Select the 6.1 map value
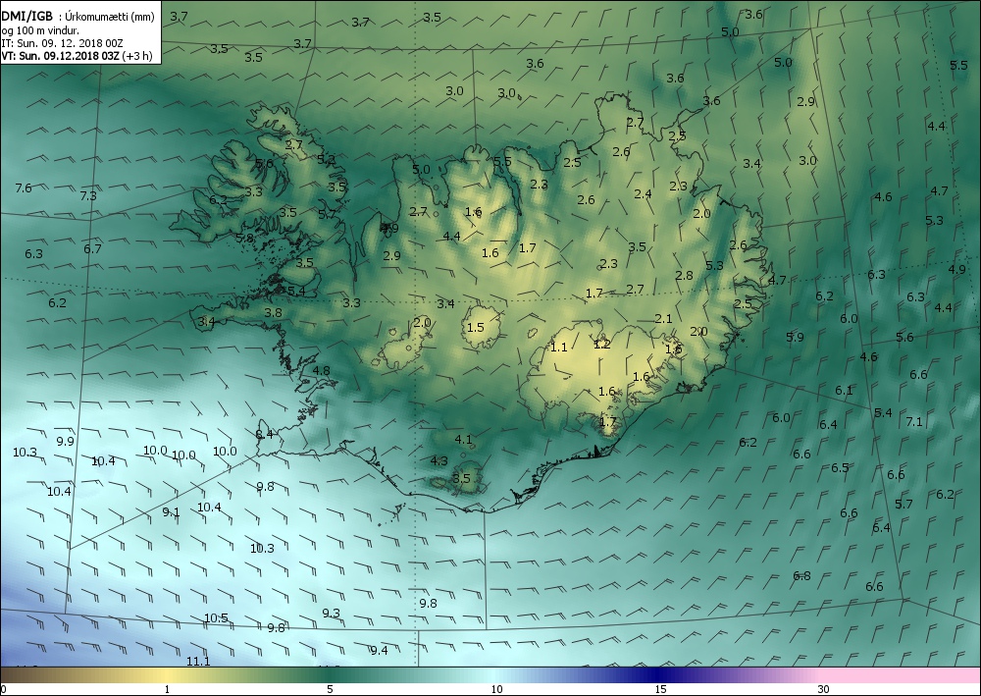Image resolution: width=981 pixels, height=696 pixels. [x=844, y=390]
